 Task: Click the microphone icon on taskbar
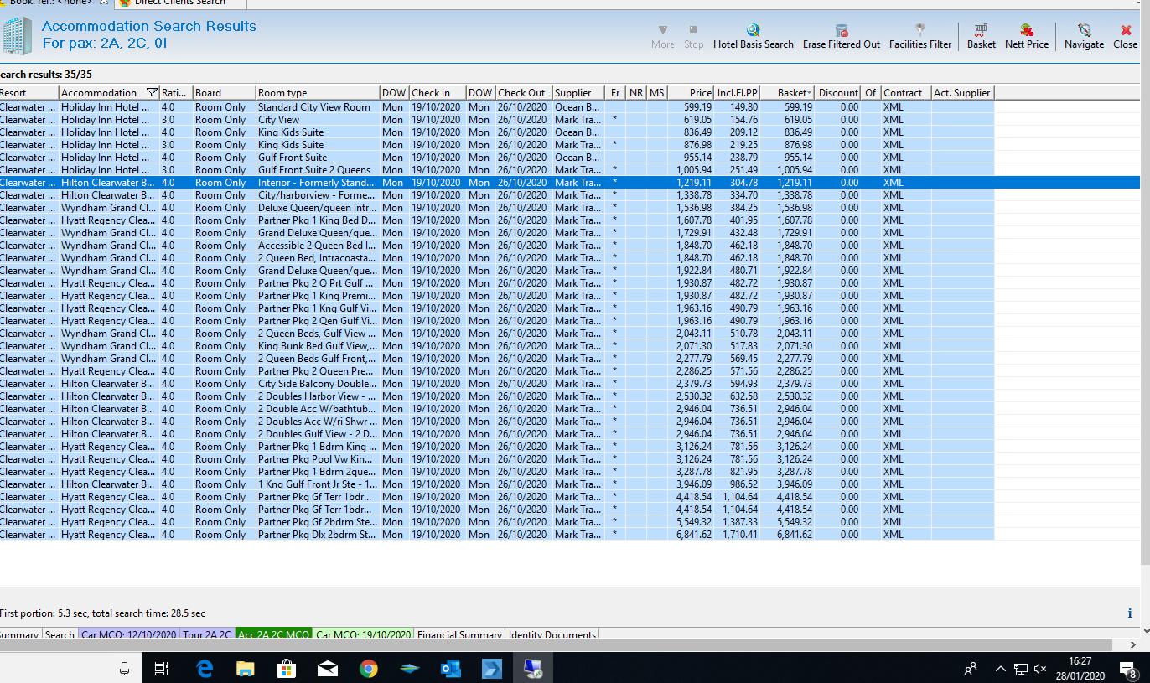coord(124,669)
